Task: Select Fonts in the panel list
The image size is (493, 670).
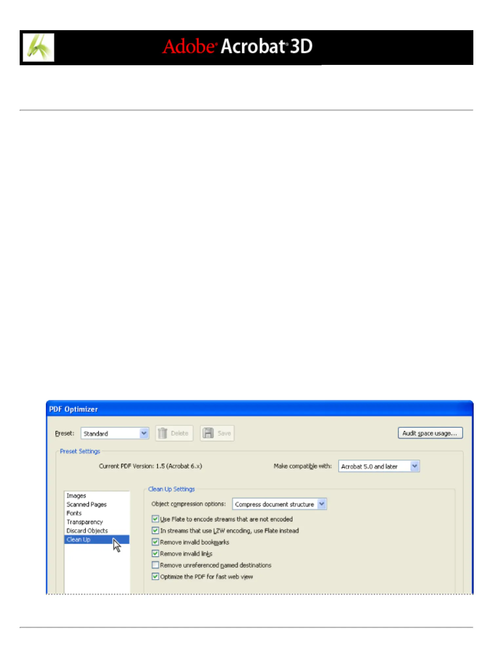Action: point(97,513)
